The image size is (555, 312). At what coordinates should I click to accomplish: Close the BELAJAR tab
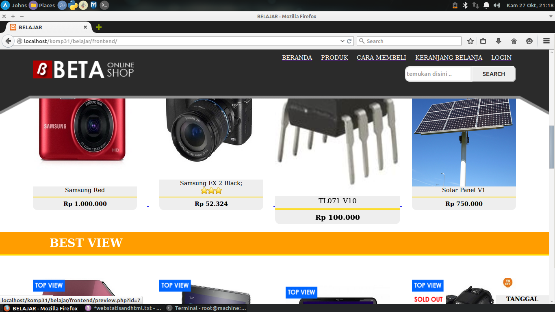[x=85, y=27]
